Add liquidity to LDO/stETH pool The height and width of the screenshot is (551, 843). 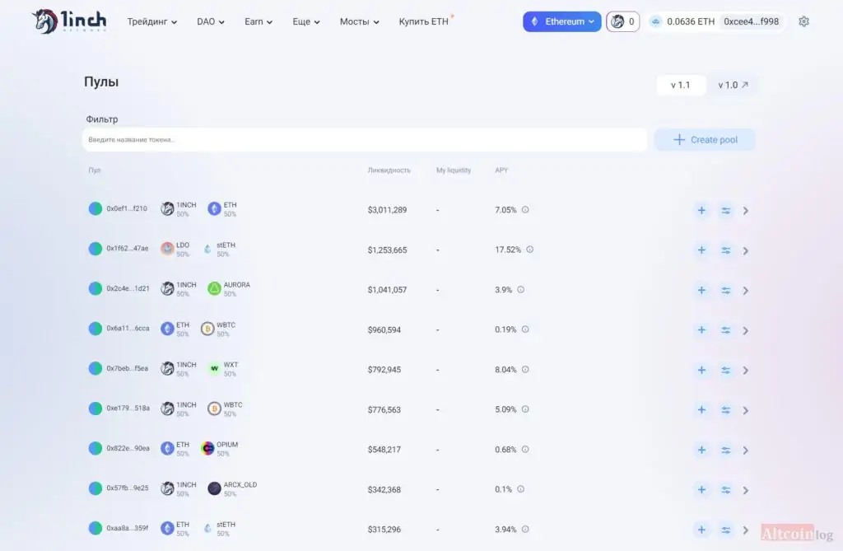click(701, 250)
